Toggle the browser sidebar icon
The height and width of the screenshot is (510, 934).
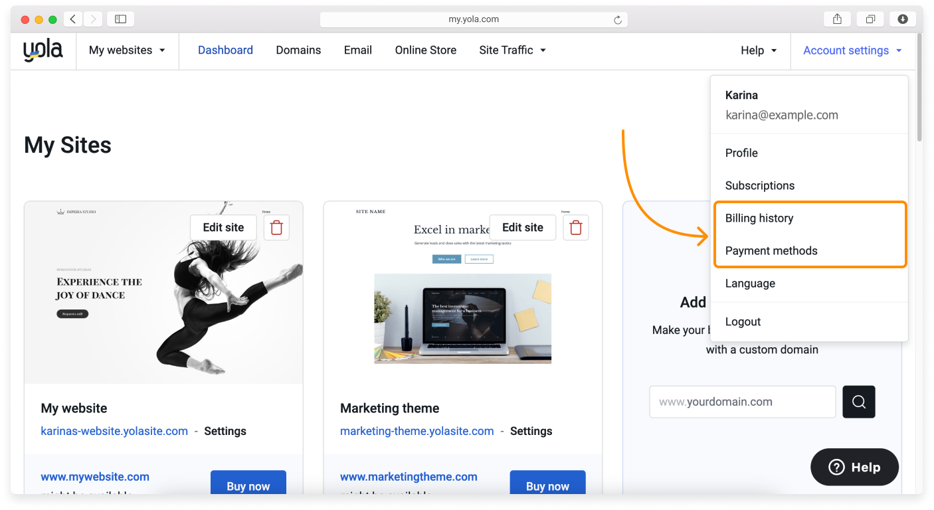tap(120, 19)
